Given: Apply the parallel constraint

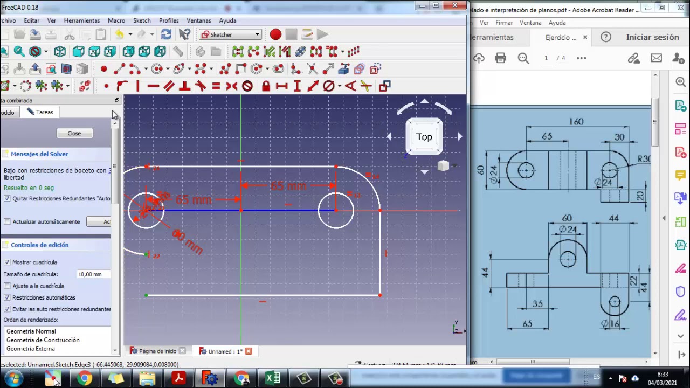Looking at the screenshot, I should pyautogui.click(x=169, y=86).
